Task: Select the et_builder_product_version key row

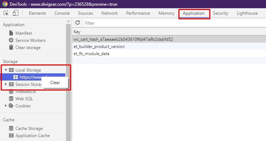Action: 169,46
